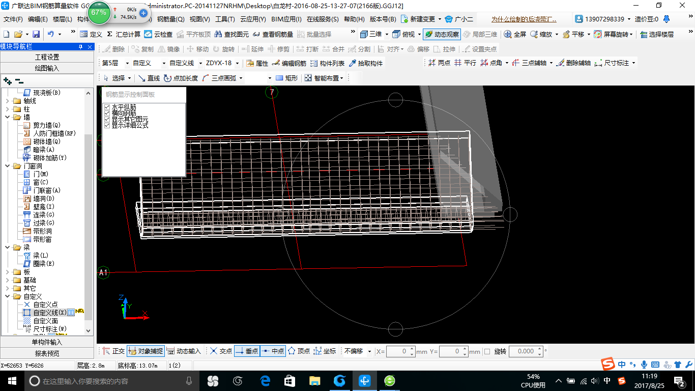Choose 点加长度 point plus length tool

click(181, 78)
